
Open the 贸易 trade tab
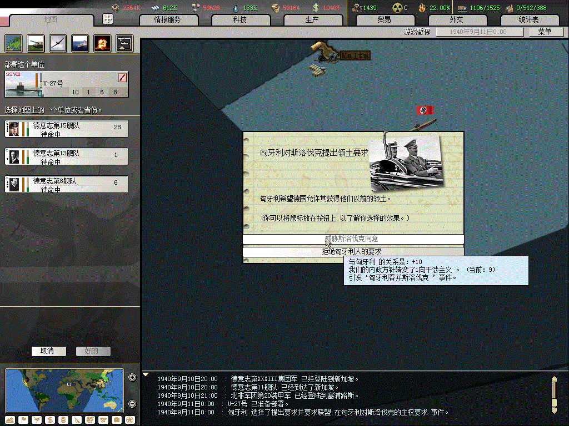point(385,20)
